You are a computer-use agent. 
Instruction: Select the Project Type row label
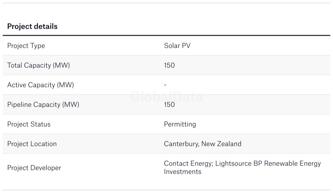[26, 46]
